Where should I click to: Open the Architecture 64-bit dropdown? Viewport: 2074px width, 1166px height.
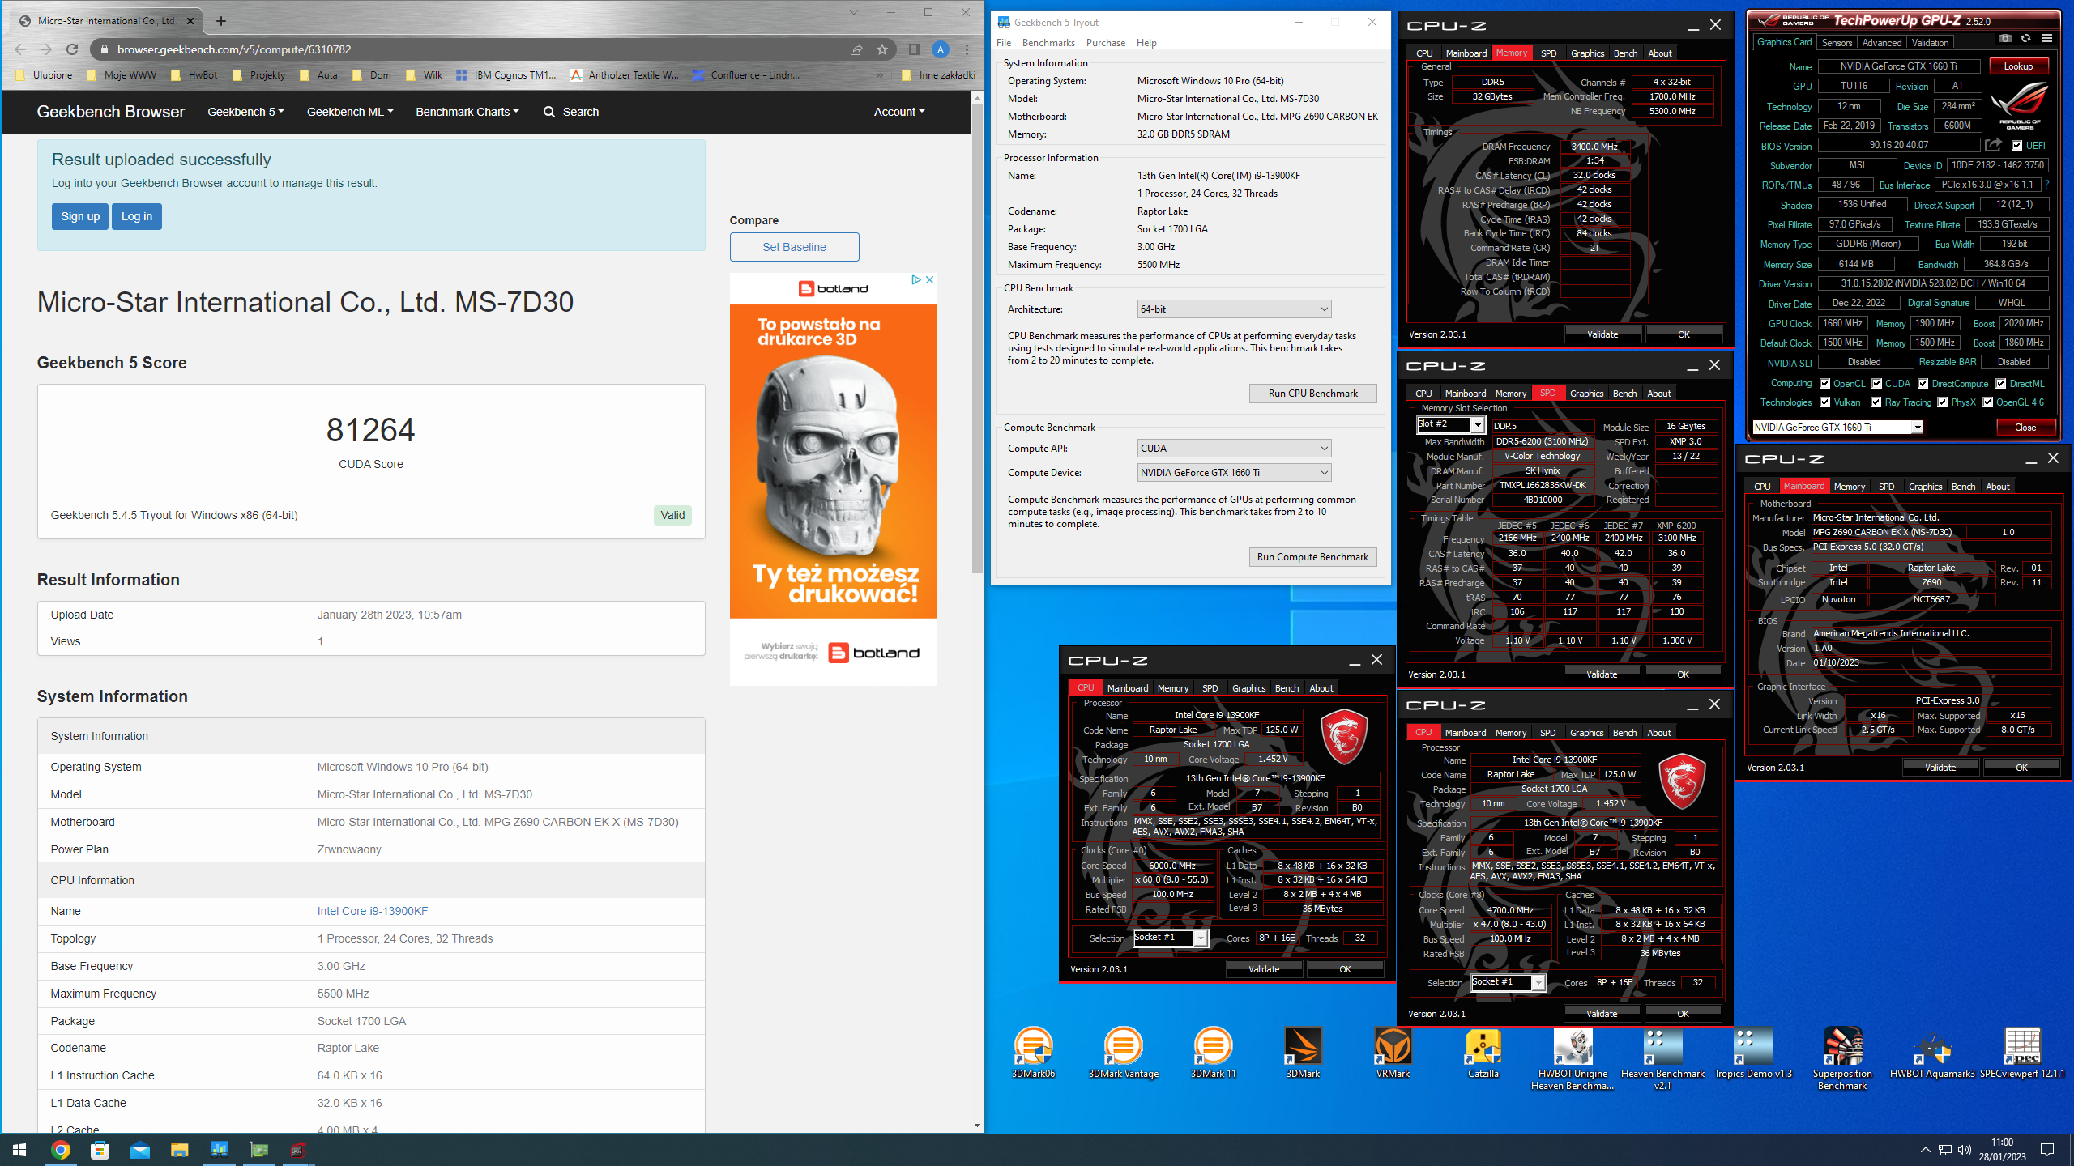pyautogui.click(x=1234, y=309)
